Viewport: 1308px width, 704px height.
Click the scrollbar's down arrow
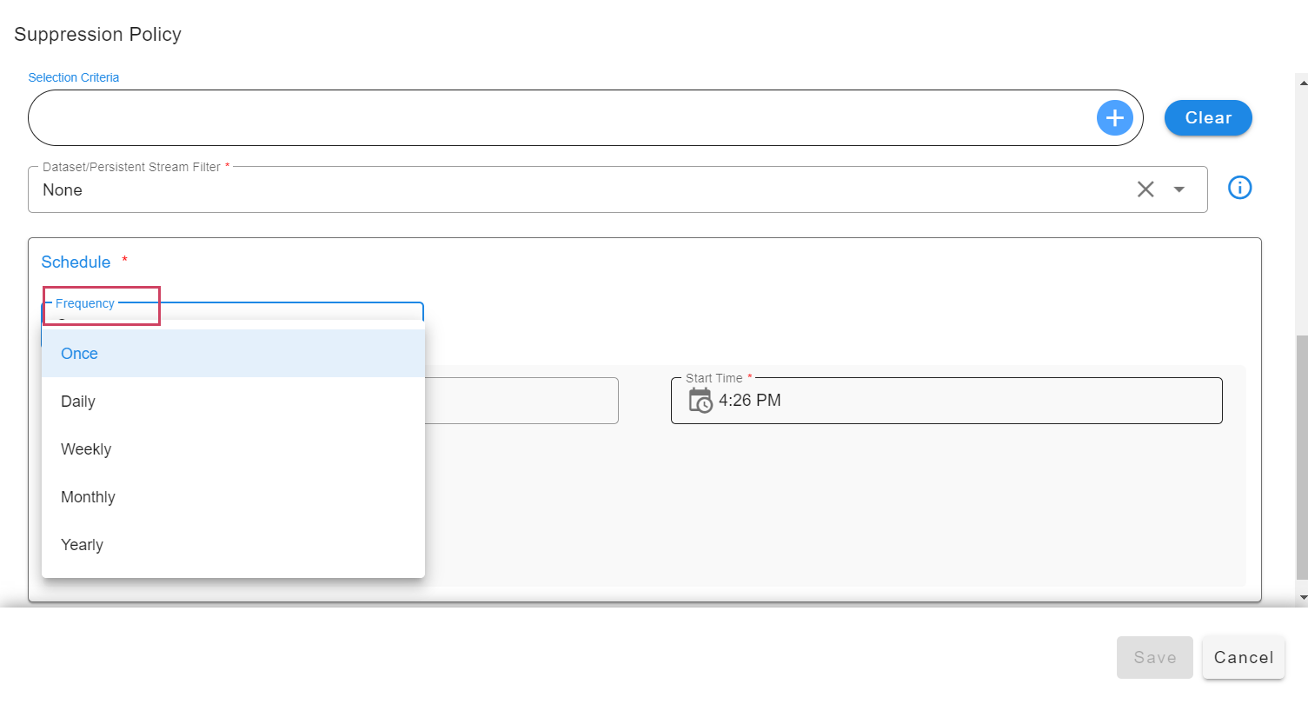pyautogui.click(x=1301, y=597)
